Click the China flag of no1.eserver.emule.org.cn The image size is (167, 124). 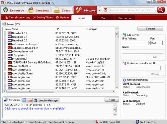10,48
